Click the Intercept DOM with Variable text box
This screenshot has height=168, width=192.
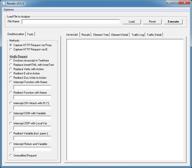click(x=32, y=118)
